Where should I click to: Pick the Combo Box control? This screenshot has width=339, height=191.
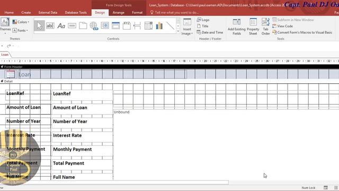pos(148,26)
